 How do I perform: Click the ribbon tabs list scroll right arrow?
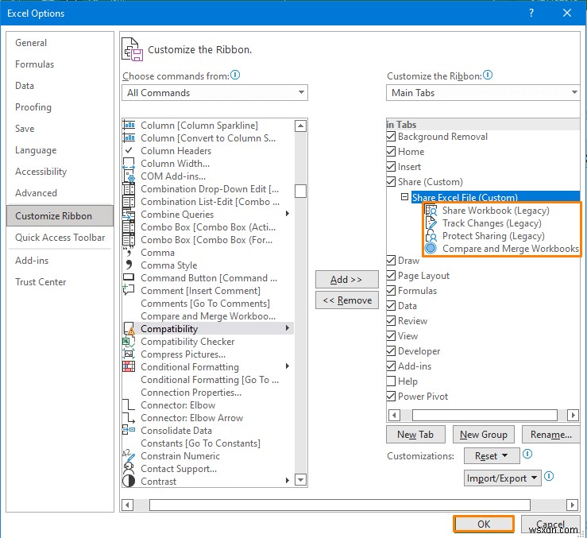click(x=573, y=415)
